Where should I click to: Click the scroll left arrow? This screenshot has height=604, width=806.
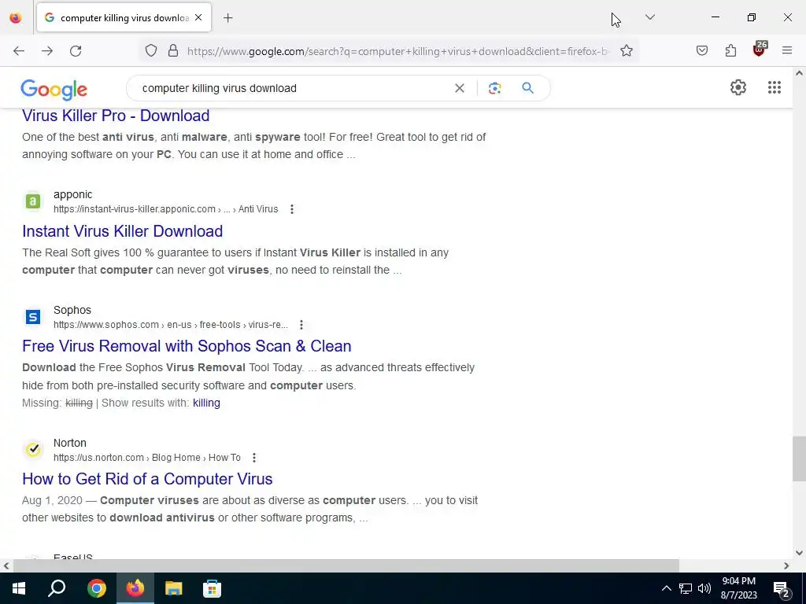click(x=6, y=566)
